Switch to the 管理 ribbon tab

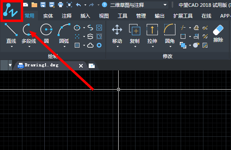[141, 16]
